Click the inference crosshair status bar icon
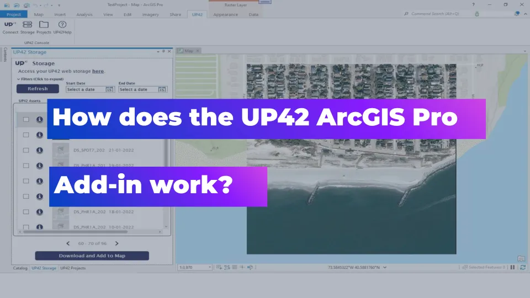Screen dimensions: 530x298 click(242, 267)
